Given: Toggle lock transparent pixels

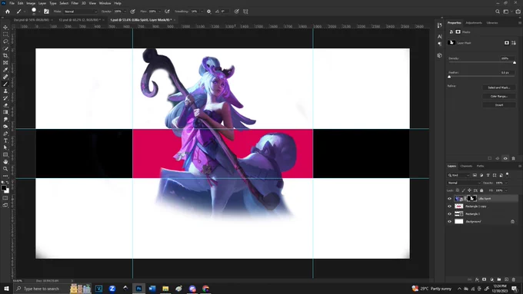Looking at the screenshot, I should (x=458, y=190).
